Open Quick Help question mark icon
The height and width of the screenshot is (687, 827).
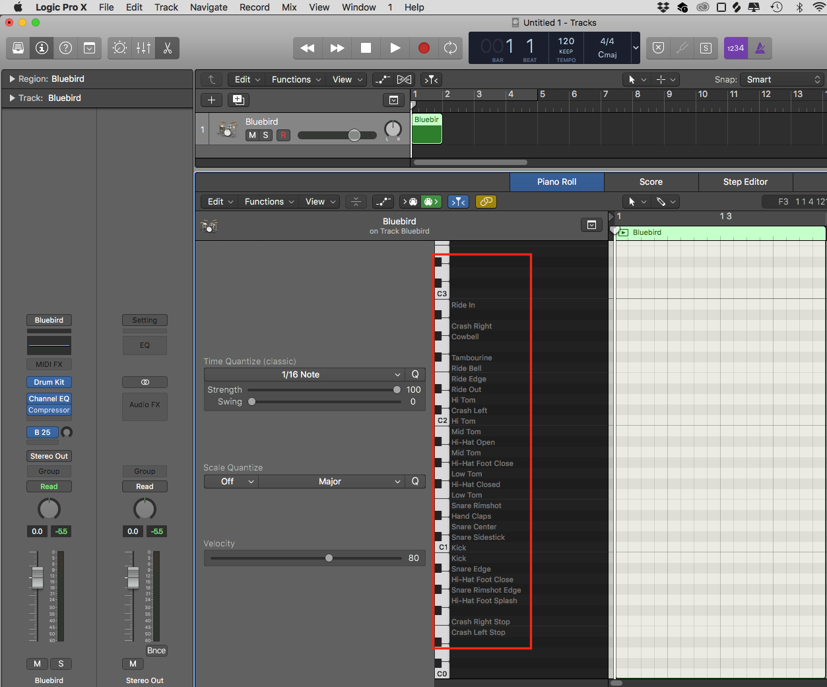[66, 48]
